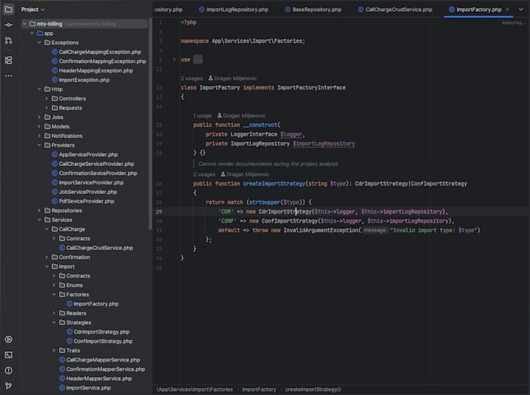Open the Problems tool window icon
This screenshot has height=395, width=530.
tap(9, 370)
